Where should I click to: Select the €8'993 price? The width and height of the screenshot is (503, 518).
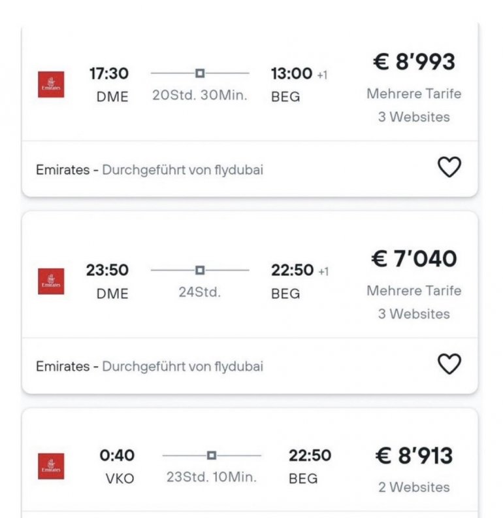pyautogui.click(x=414, y=62)
